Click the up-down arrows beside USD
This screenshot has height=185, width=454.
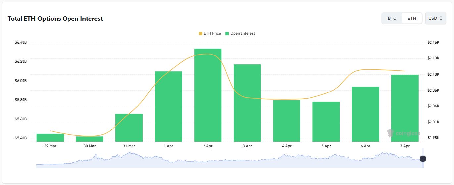tap(441, 18)
